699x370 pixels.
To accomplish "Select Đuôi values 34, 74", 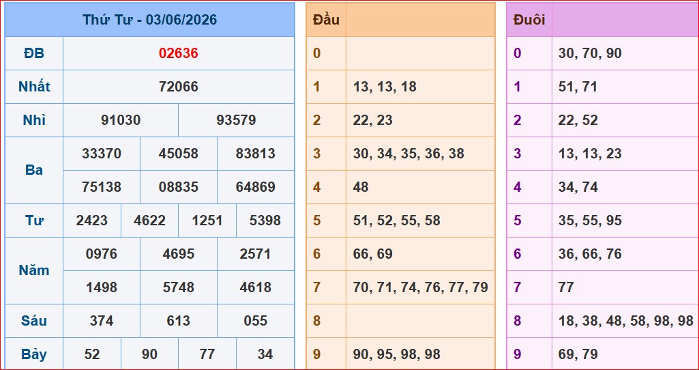I will [578, 187].
